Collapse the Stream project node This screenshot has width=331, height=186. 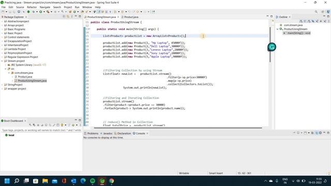(x=2, y=61)
